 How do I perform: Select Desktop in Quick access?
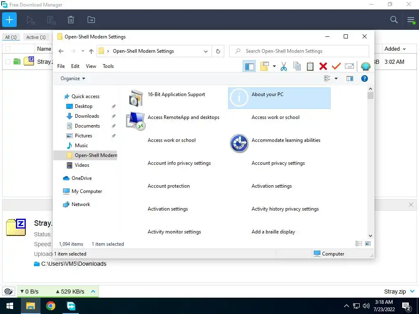click(83, 106)
